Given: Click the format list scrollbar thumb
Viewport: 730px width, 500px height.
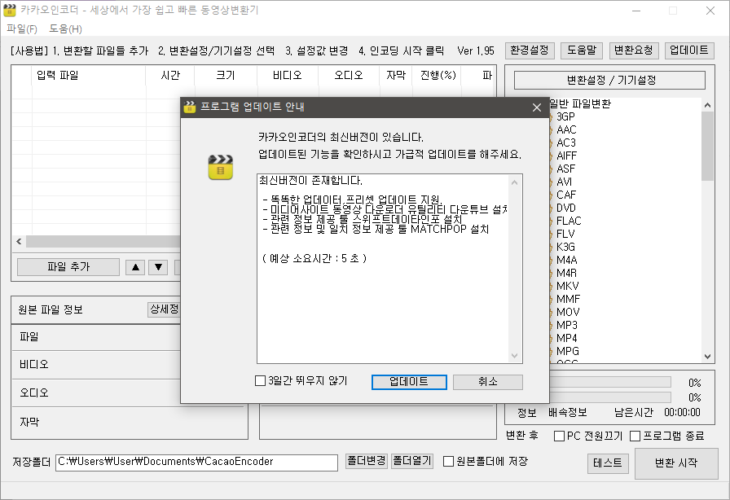Looking at the screenshot, I should (708, 146).
